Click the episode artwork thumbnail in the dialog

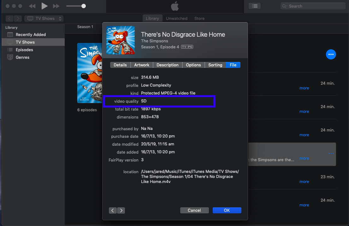[x=121, y=40]
